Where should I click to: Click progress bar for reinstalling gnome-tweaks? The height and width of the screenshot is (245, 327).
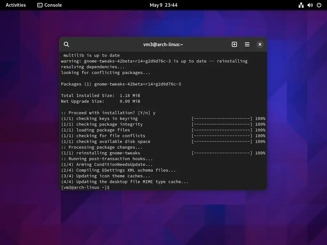coord(222,153)
